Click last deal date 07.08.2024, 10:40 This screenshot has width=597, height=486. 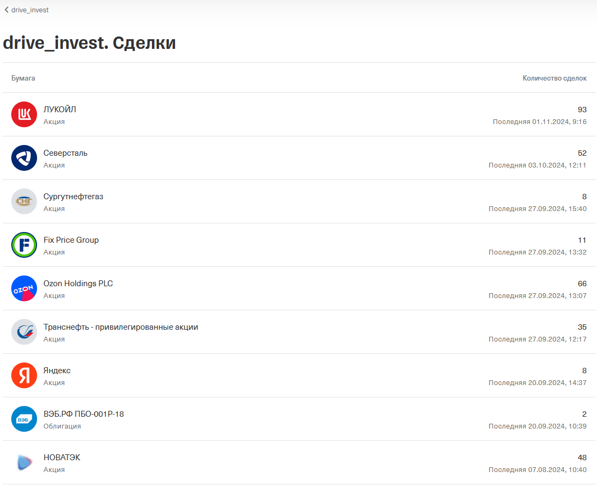(x=537, y=470)
